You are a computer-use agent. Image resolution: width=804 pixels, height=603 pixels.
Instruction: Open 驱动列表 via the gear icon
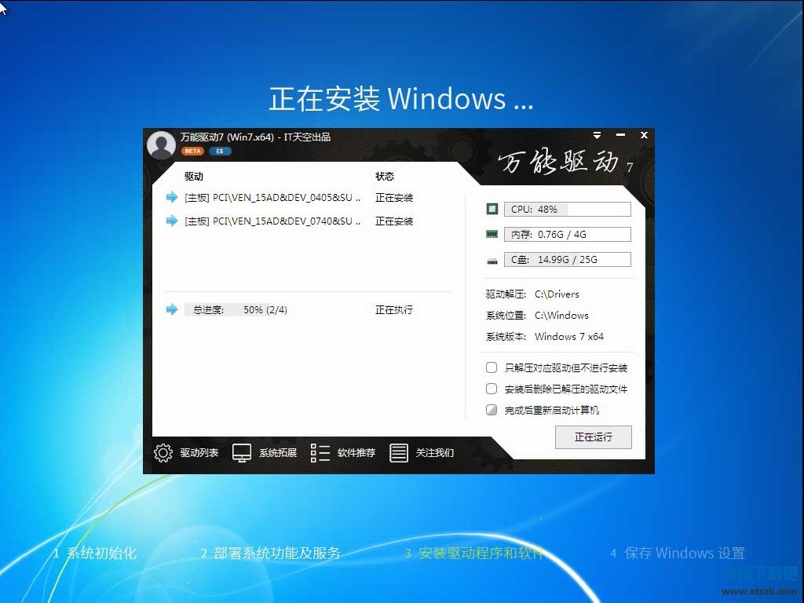163,453
